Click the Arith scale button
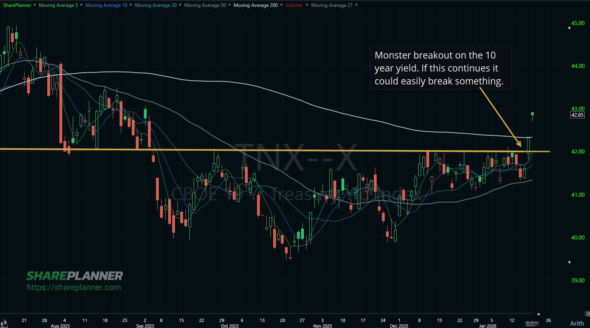This screenshot has width=590, height=328. click(576, 323)
